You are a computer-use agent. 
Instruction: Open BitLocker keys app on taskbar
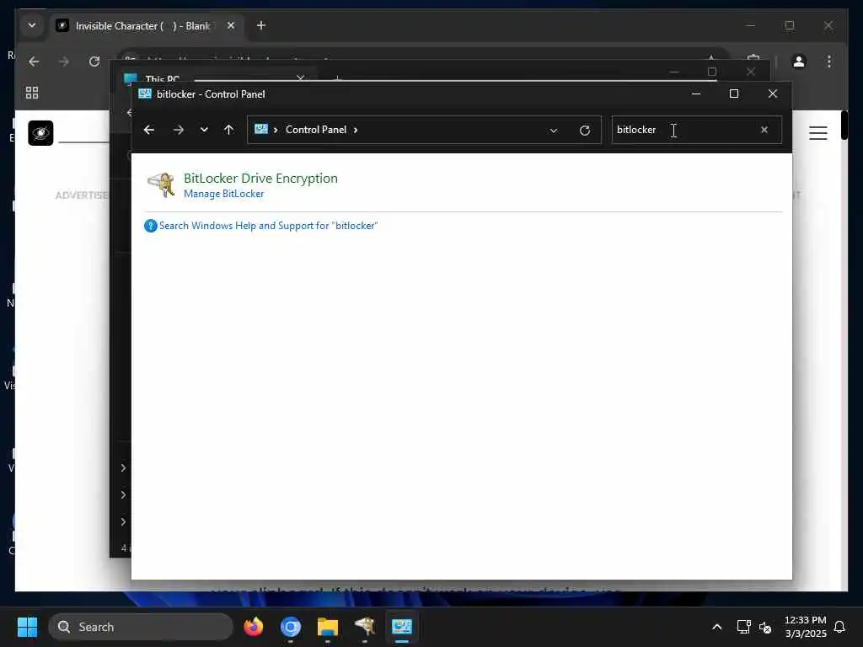click(365, 627)
